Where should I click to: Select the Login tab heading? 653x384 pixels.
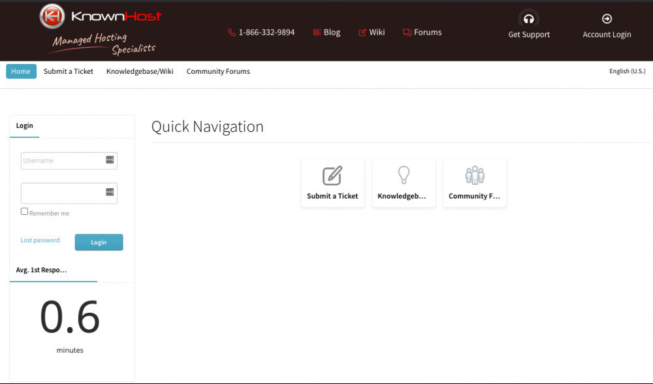pos(25,126)
